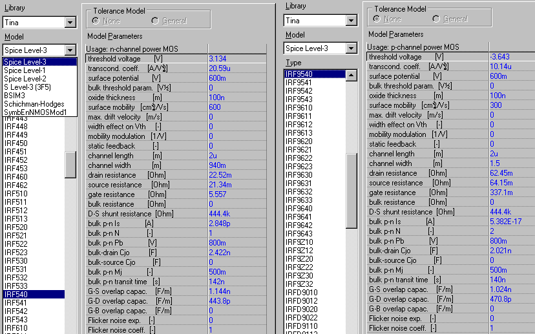
Task: Click p-channel drain resistance value 62.45m
Action: [501, 173]
